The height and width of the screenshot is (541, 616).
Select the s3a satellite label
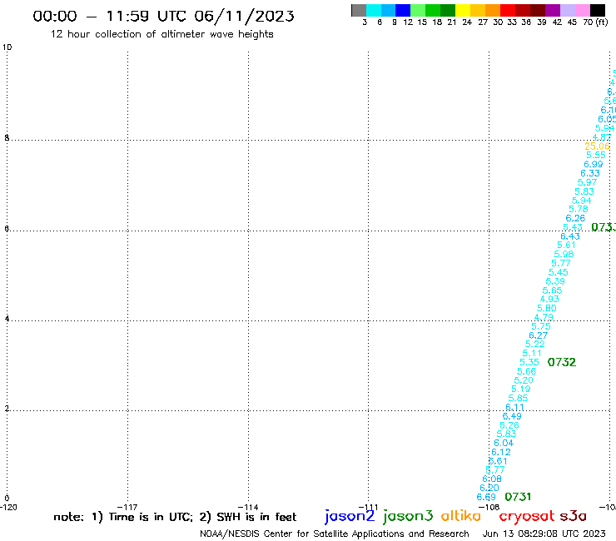[574, 516]
